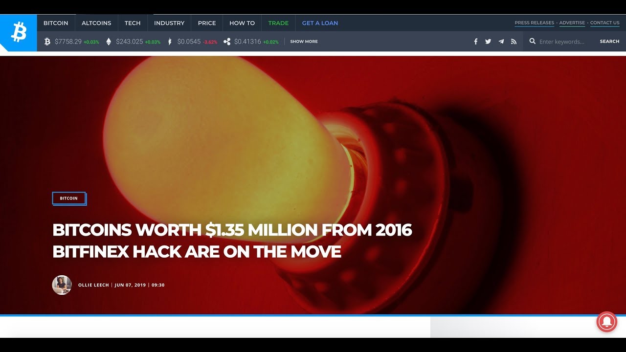Click the JUN 07, 2019 date
This screenshot has width=626, height=352.
[x=130, y=285]
